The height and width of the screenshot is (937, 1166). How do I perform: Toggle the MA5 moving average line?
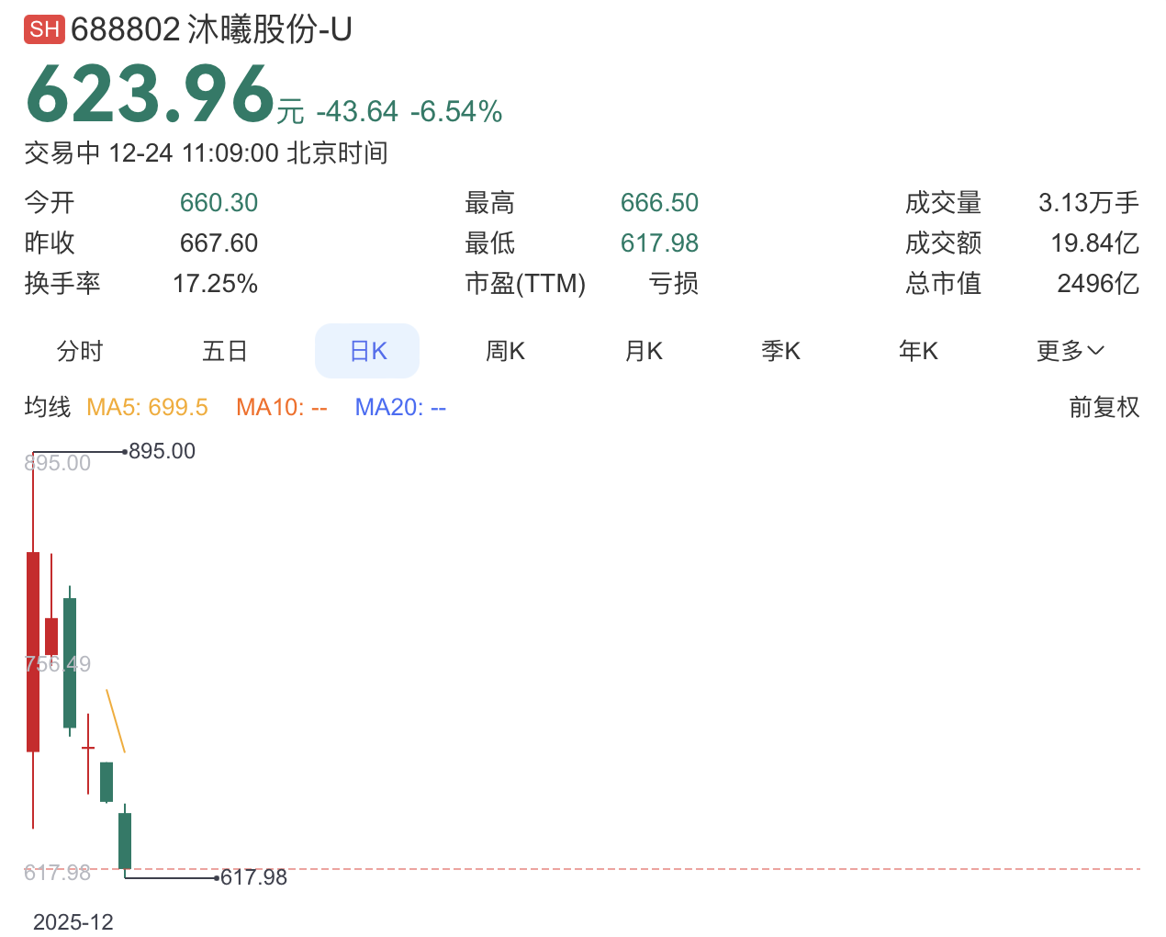[147, 407]
